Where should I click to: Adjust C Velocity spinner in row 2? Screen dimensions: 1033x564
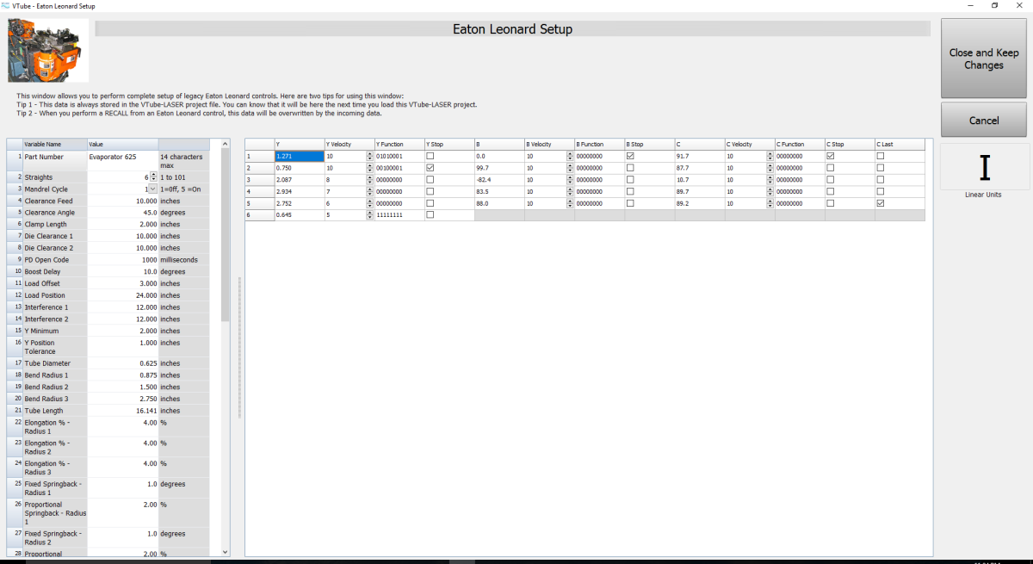770,168
